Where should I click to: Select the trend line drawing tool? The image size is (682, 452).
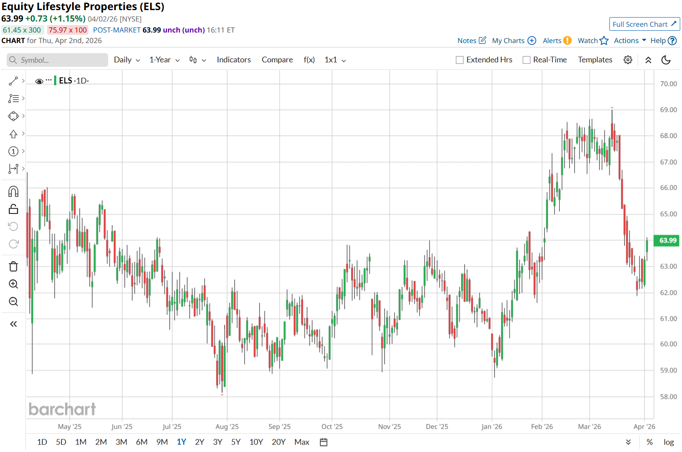[x=13, y=81]
